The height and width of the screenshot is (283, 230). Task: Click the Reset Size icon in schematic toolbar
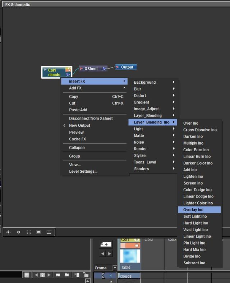(x=39, y=232)
